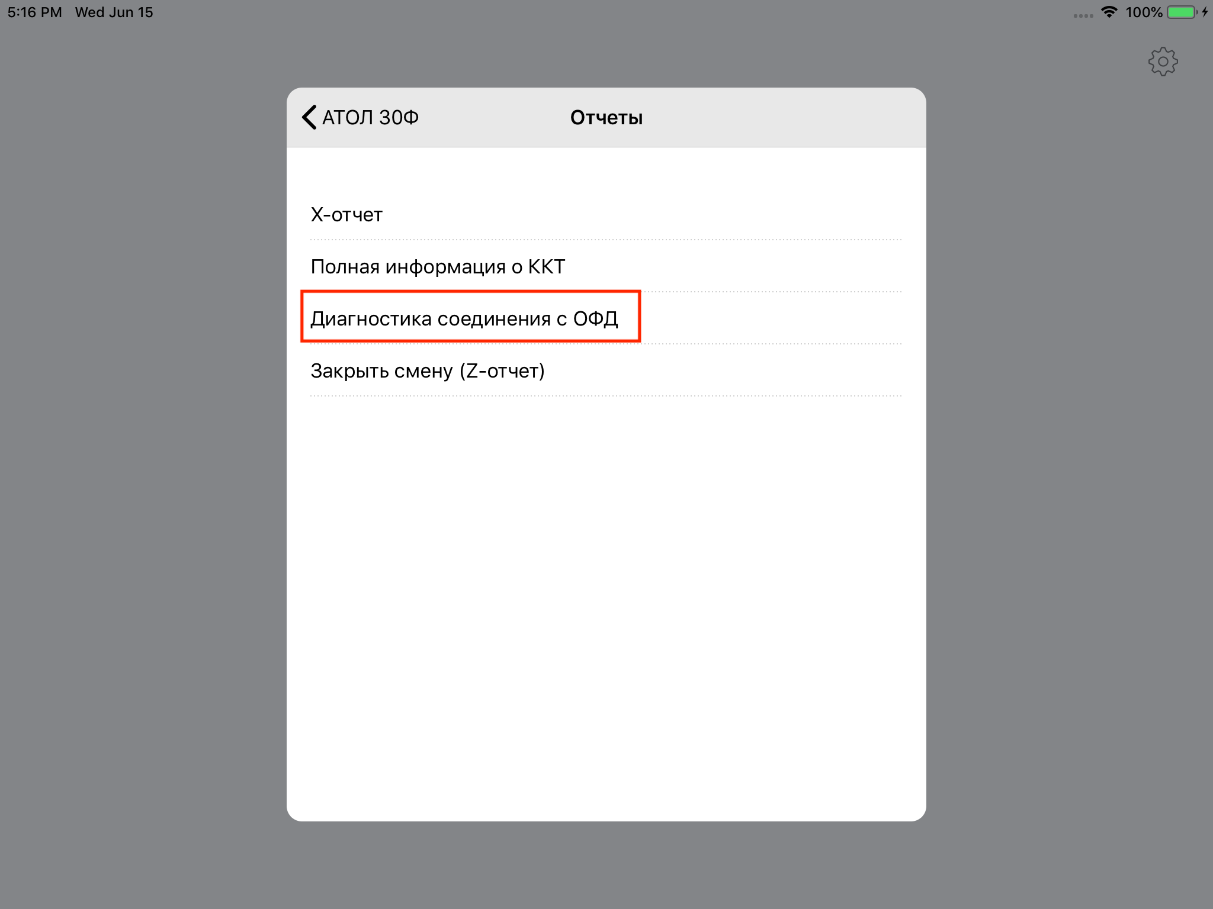The height and width of the screenshot is (909, 1213).
Task: Open Полная информация о ККТ
Action: click(x=606, y=266)
